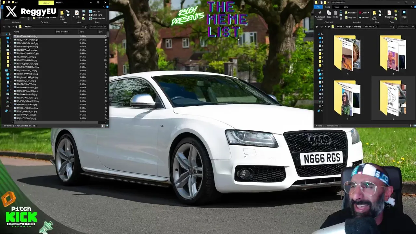The image size is (416, 234).
Task: Open Select dropdown in THE MEME LIST ribbon
Action: point(404,14)
